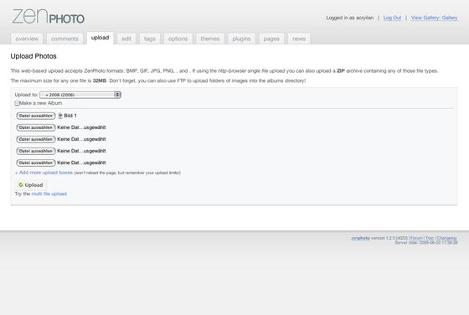Screen dimensions: 469x315
Task: Open the Upload to album dropdown
Action: tap(80, 95)
